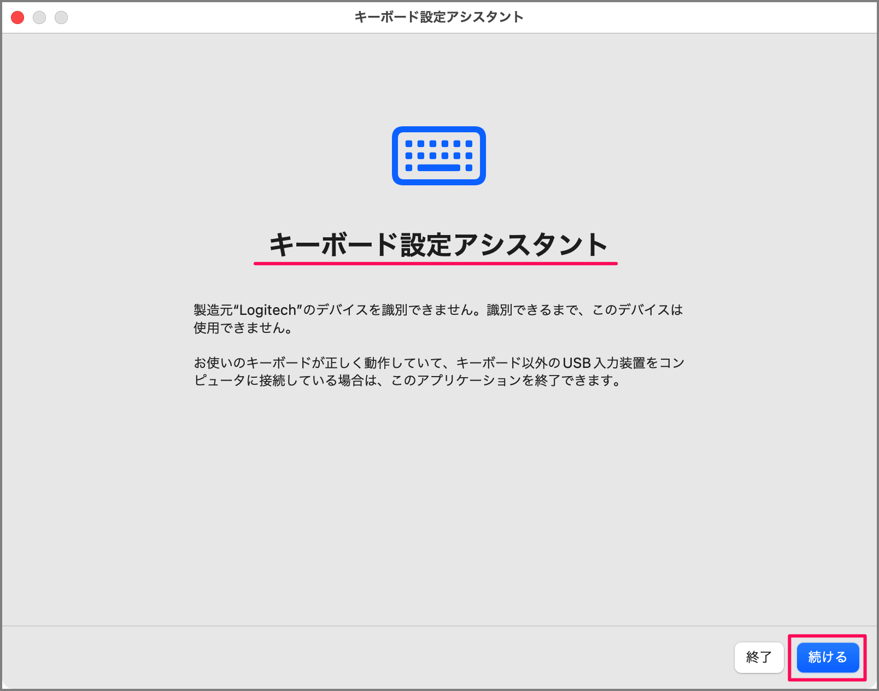879x691 pixels.
Task: Click the pink highlight box around 続ける
Action: [x=827, y=637]
